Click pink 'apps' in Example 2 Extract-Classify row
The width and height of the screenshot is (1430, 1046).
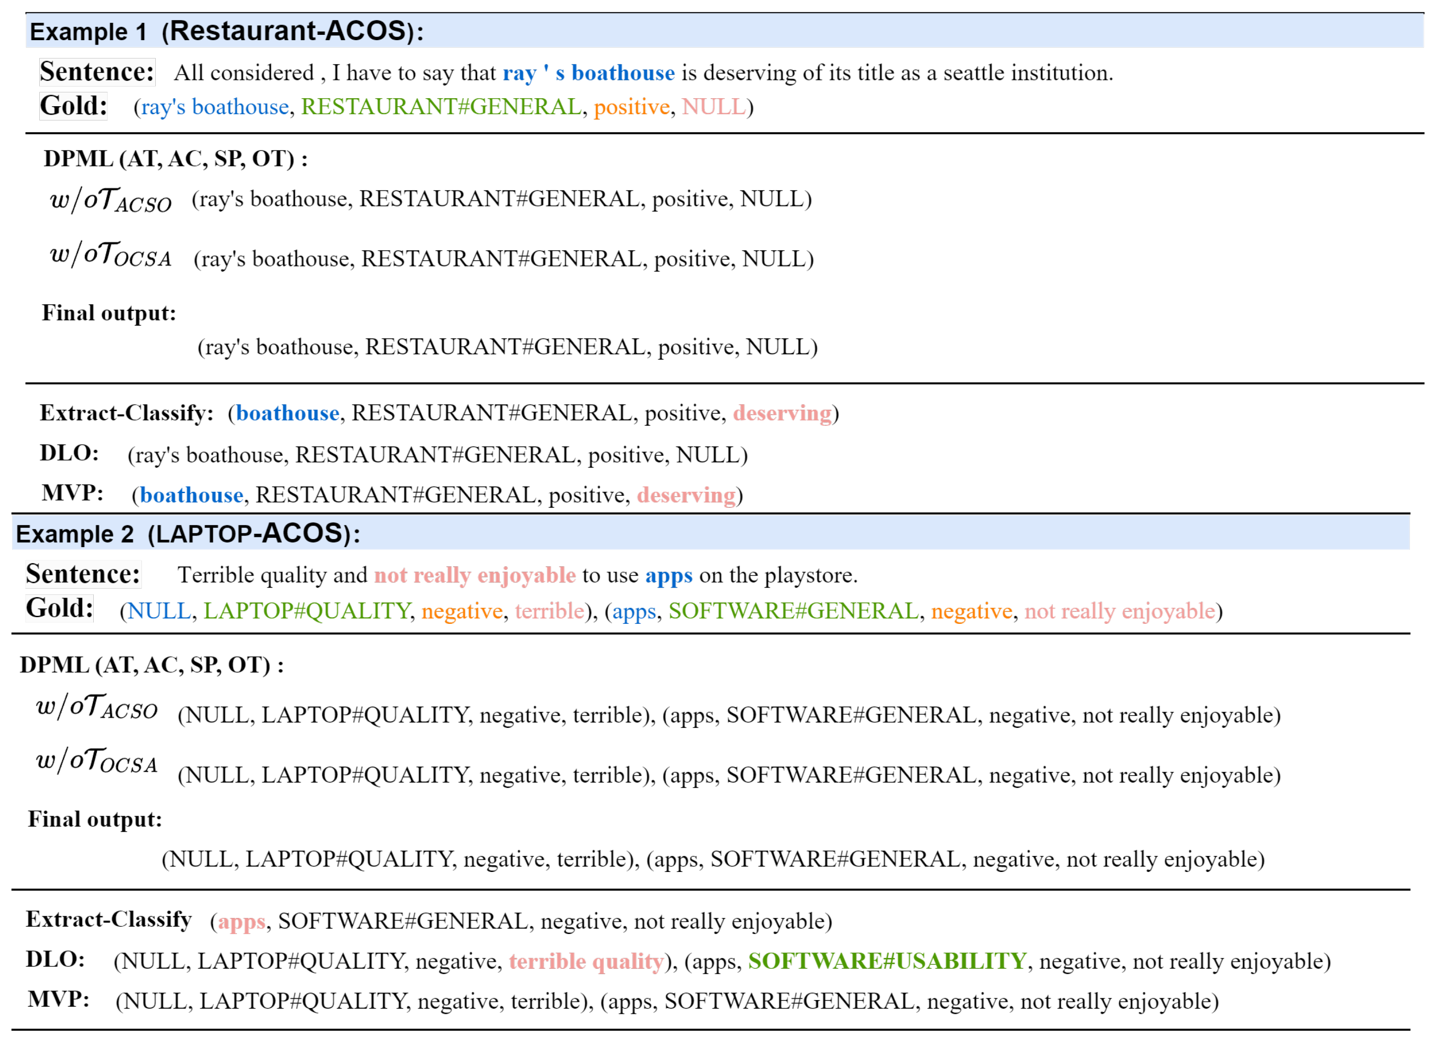tap(241, 922)
